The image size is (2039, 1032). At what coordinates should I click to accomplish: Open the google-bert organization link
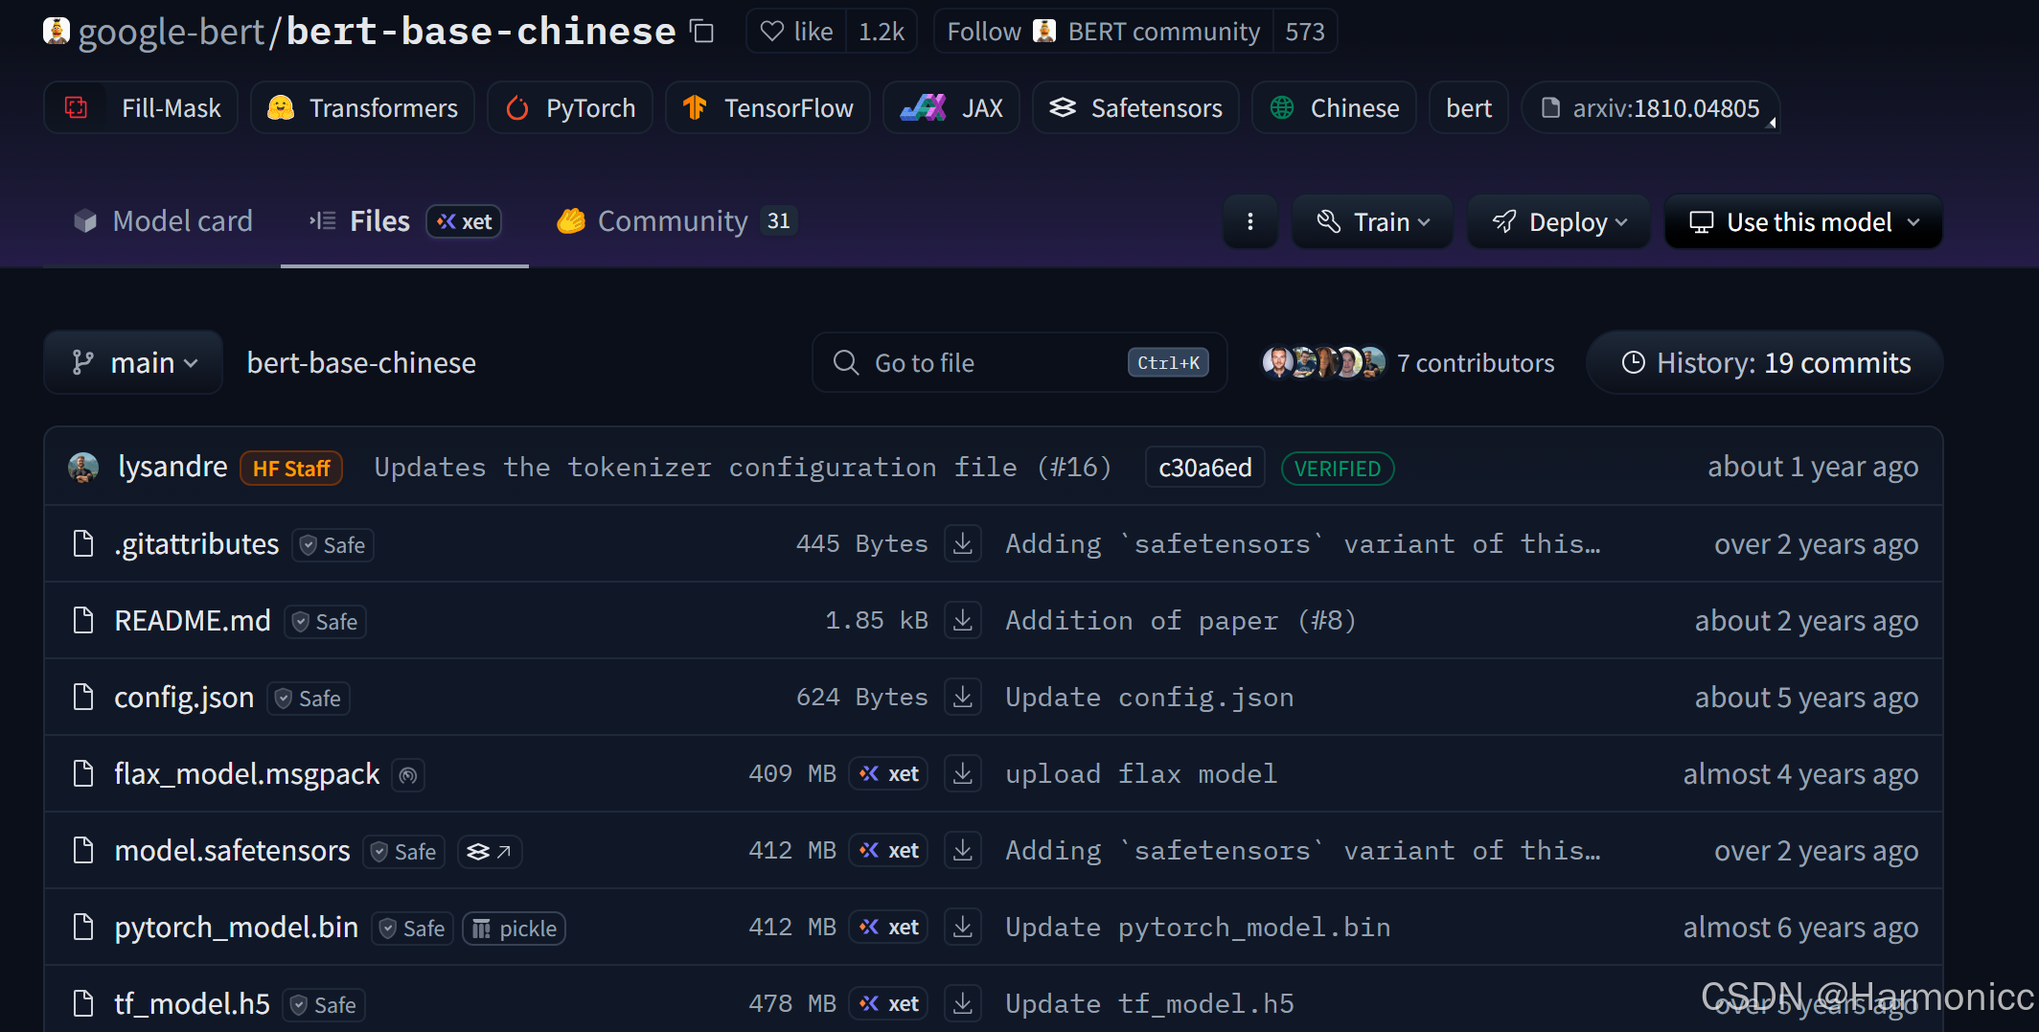(x=171, y=32)
